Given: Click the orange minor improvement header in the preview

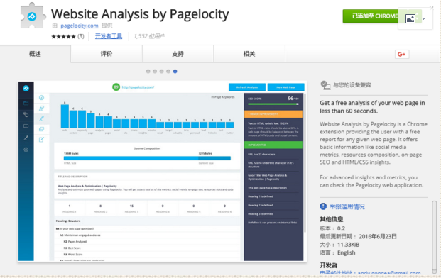Looking at the screenshot, I should [x=273, y=114].
